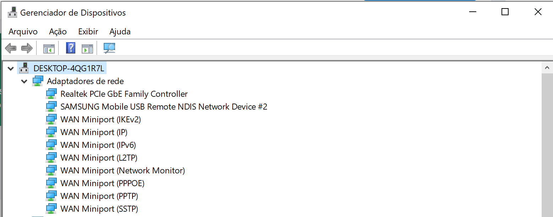Open the Arquivo menu
The image size is (553, 217).
[23, 32]
